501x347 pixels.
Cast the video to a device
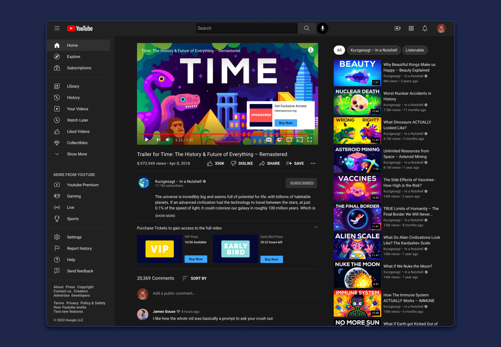point(299,140)
